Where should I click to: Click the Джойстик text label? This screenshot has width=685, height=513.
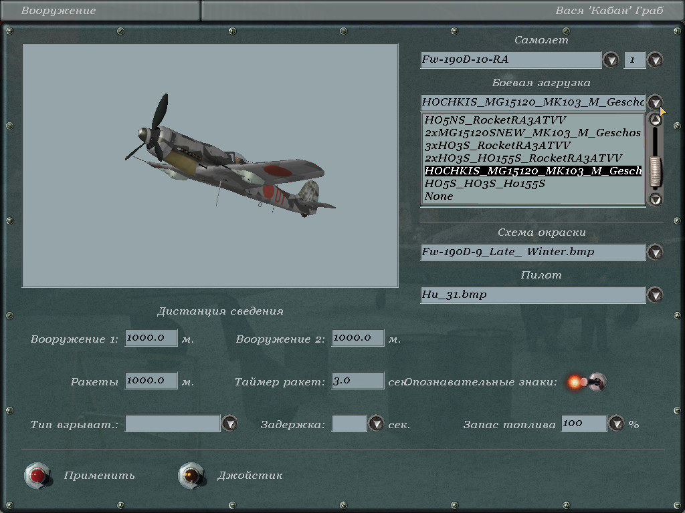(x=250, y=476)
